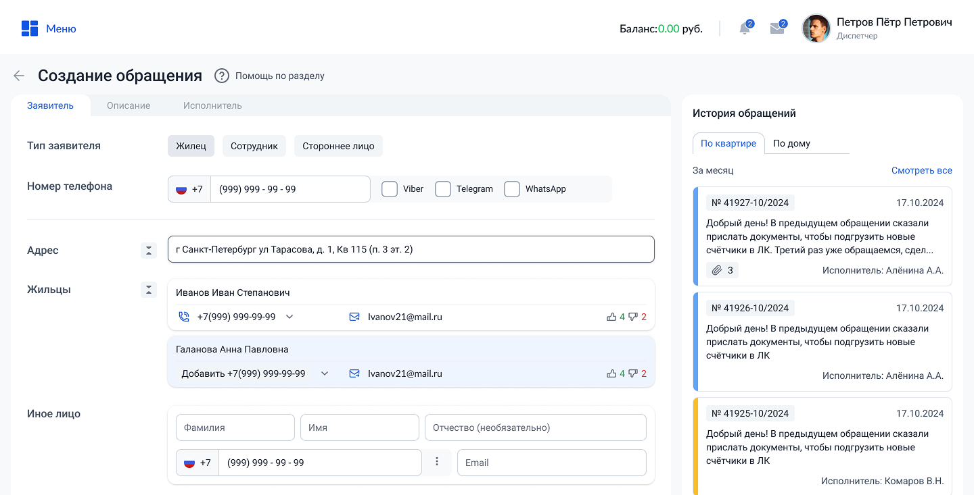Click the Помощь по разделу question mark icon
Screen dimensions: 974x495
(222, 76)
